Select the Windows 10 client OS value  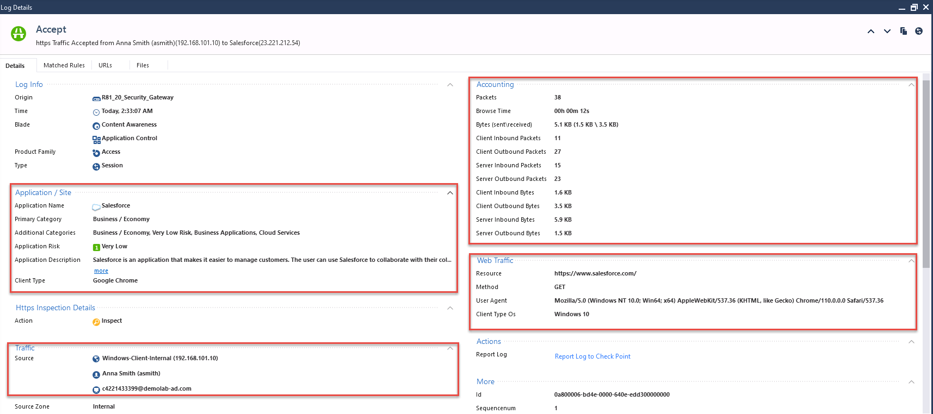point(572,314)
